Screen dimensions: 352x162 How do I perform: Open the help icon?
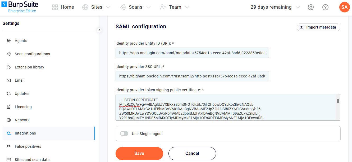[x=325, y=7]
